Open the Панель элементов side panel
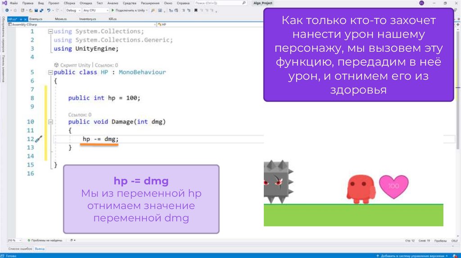461x258 pixels. [x=3, y=69]
